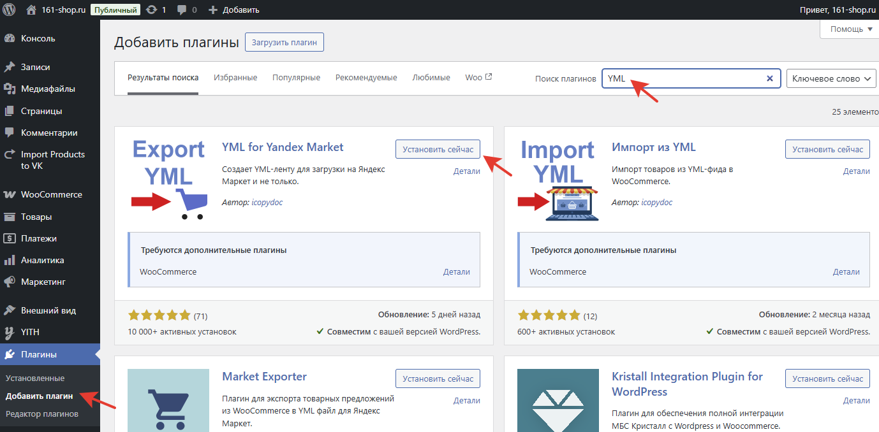Install YML for Yandex Market now

pos(438,149)
